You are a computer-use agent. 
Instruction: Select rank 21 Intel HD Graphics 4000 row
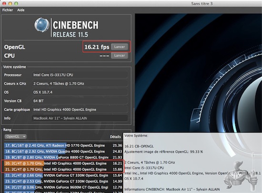(x=63, y=169)
